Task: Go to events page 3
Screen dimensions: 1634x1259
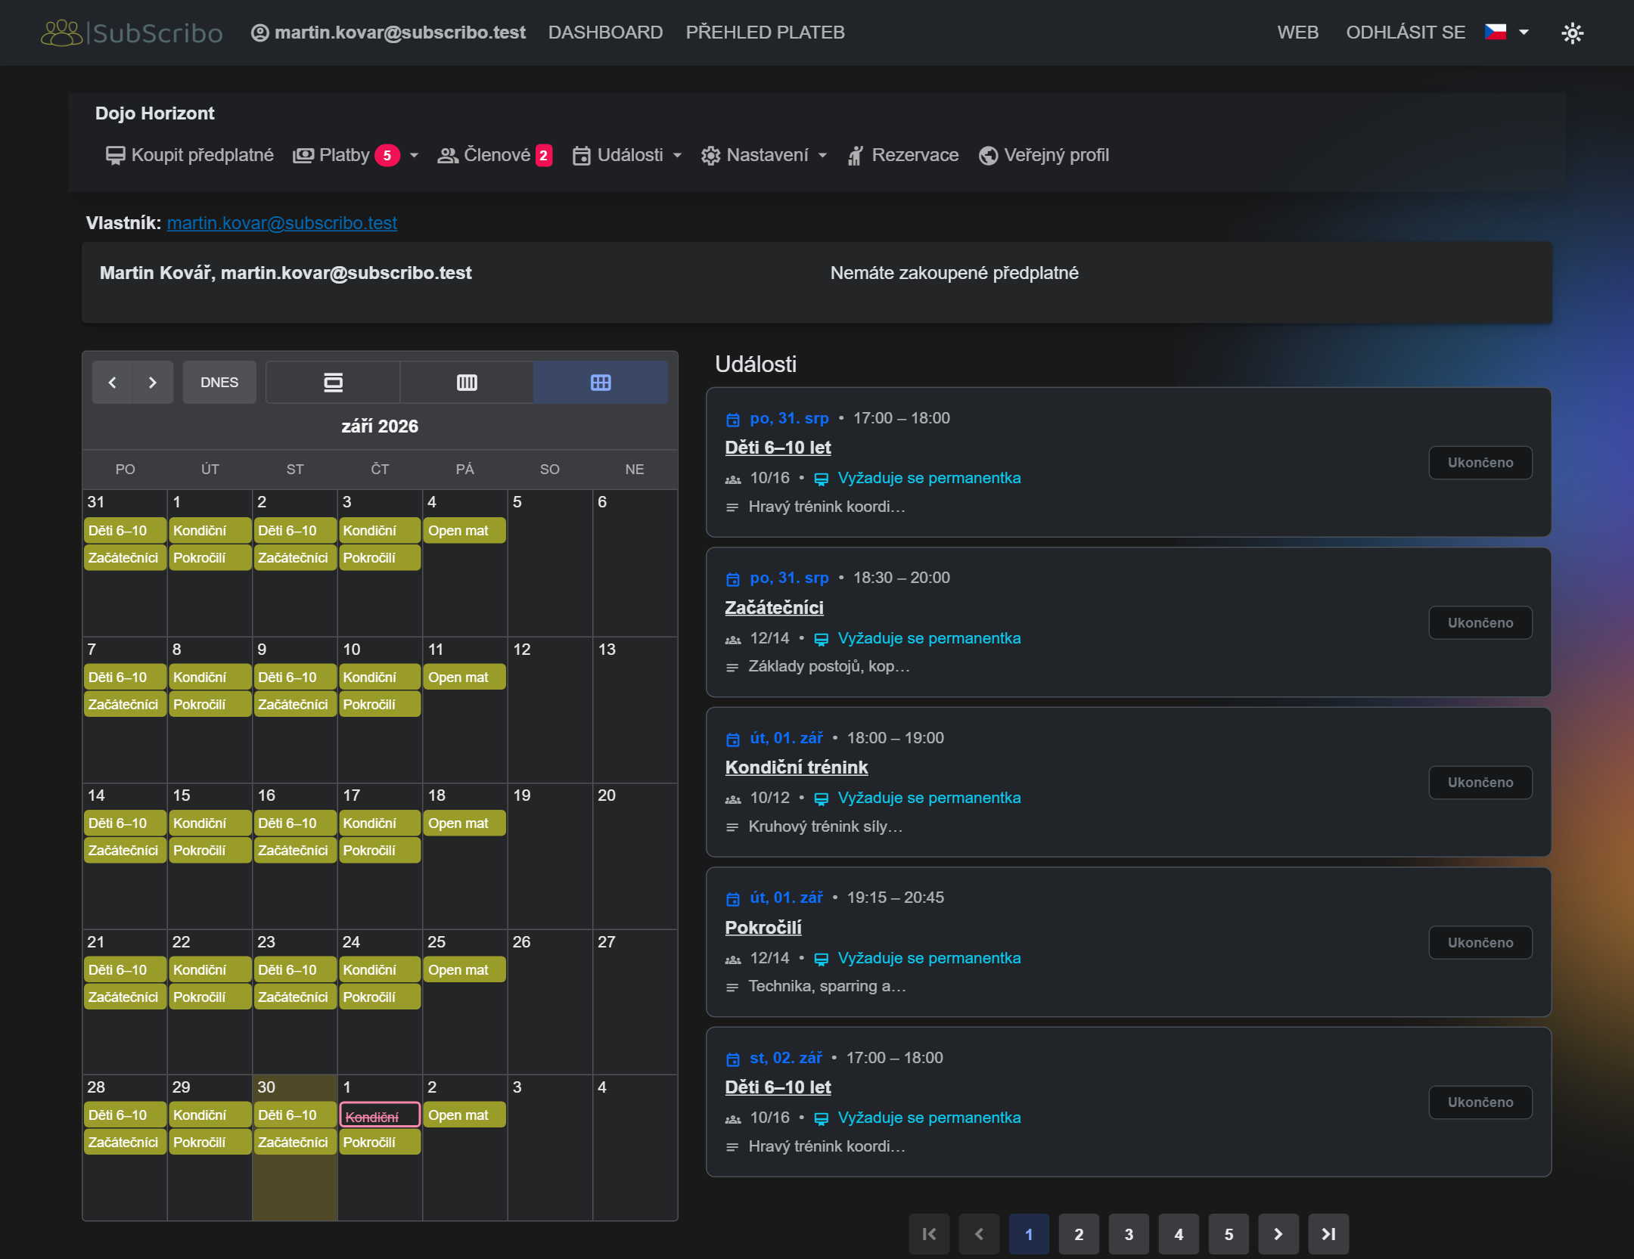Action: coord(1129,1234)
